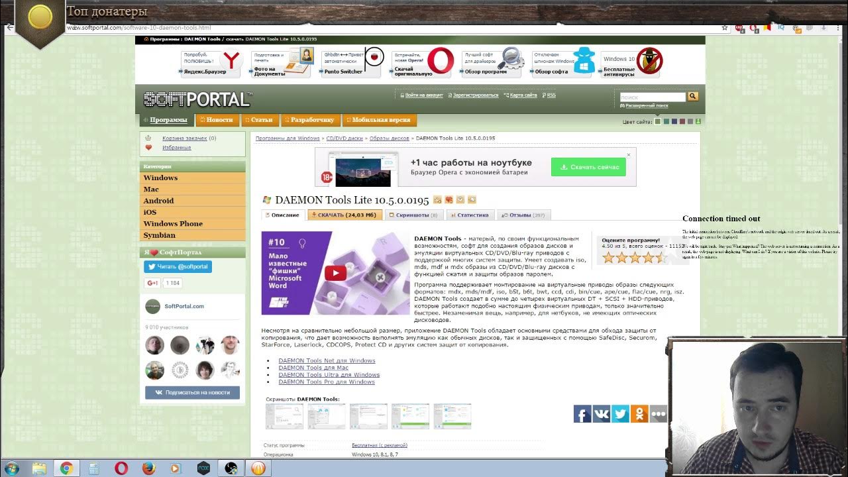Open the СКАЧАТЬ (24,03 Мб) tab
Screen dimensions: 848x477
345,215
